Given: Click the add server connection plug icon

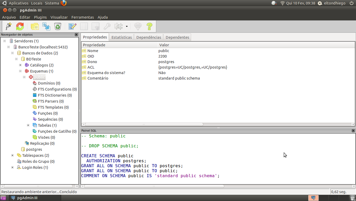Looking at the screenshot, I should (x=8, y=26).
